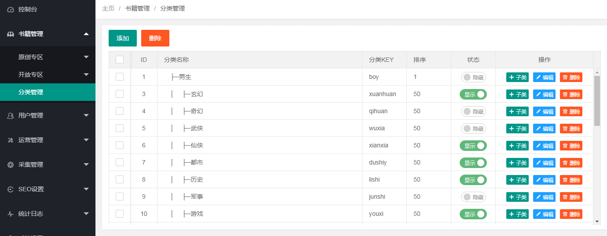607x236 pixels.
Task: Click the book icon beside 书籍管理
Action: [11, 34]
